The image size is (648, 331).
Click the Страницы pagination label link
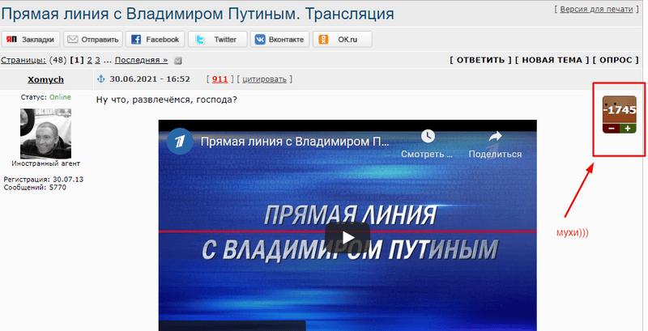tap(23, 60)
